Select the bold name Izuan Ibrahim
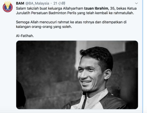The height and width of the screenshot is (113, 147). click(x=96, y=8)
